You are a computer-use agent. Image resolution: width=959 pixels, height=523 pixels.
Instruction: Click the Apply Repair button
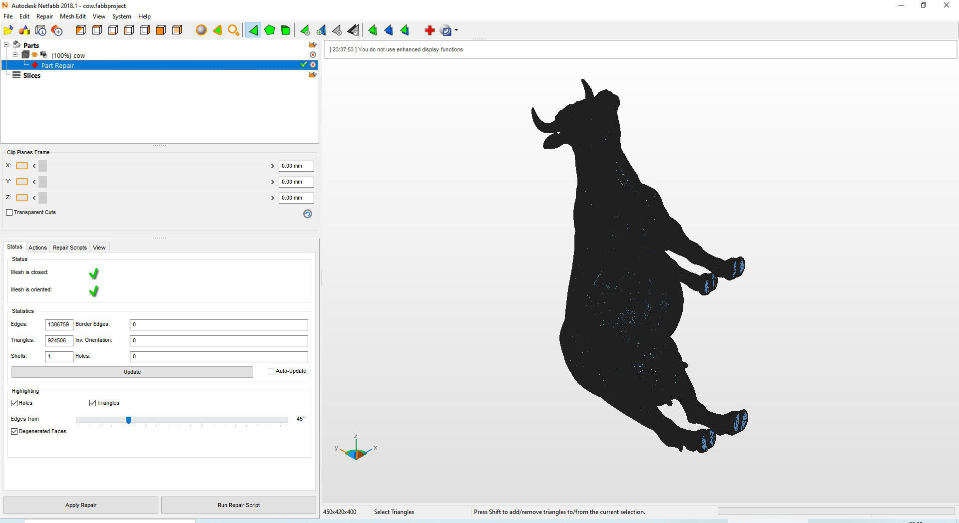[81, 505]
